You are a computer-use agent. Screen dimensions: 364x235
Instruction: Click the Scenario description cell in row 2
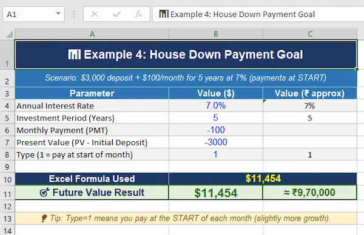[x=186, y=78]
